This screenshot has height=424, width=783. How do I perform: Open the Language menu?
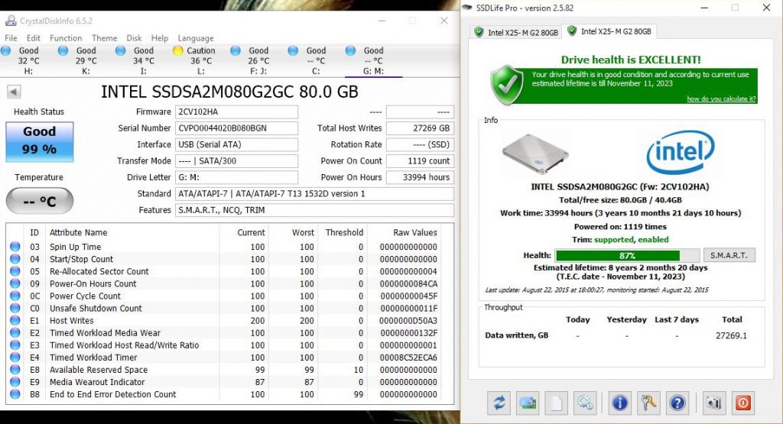pos(196,38)
